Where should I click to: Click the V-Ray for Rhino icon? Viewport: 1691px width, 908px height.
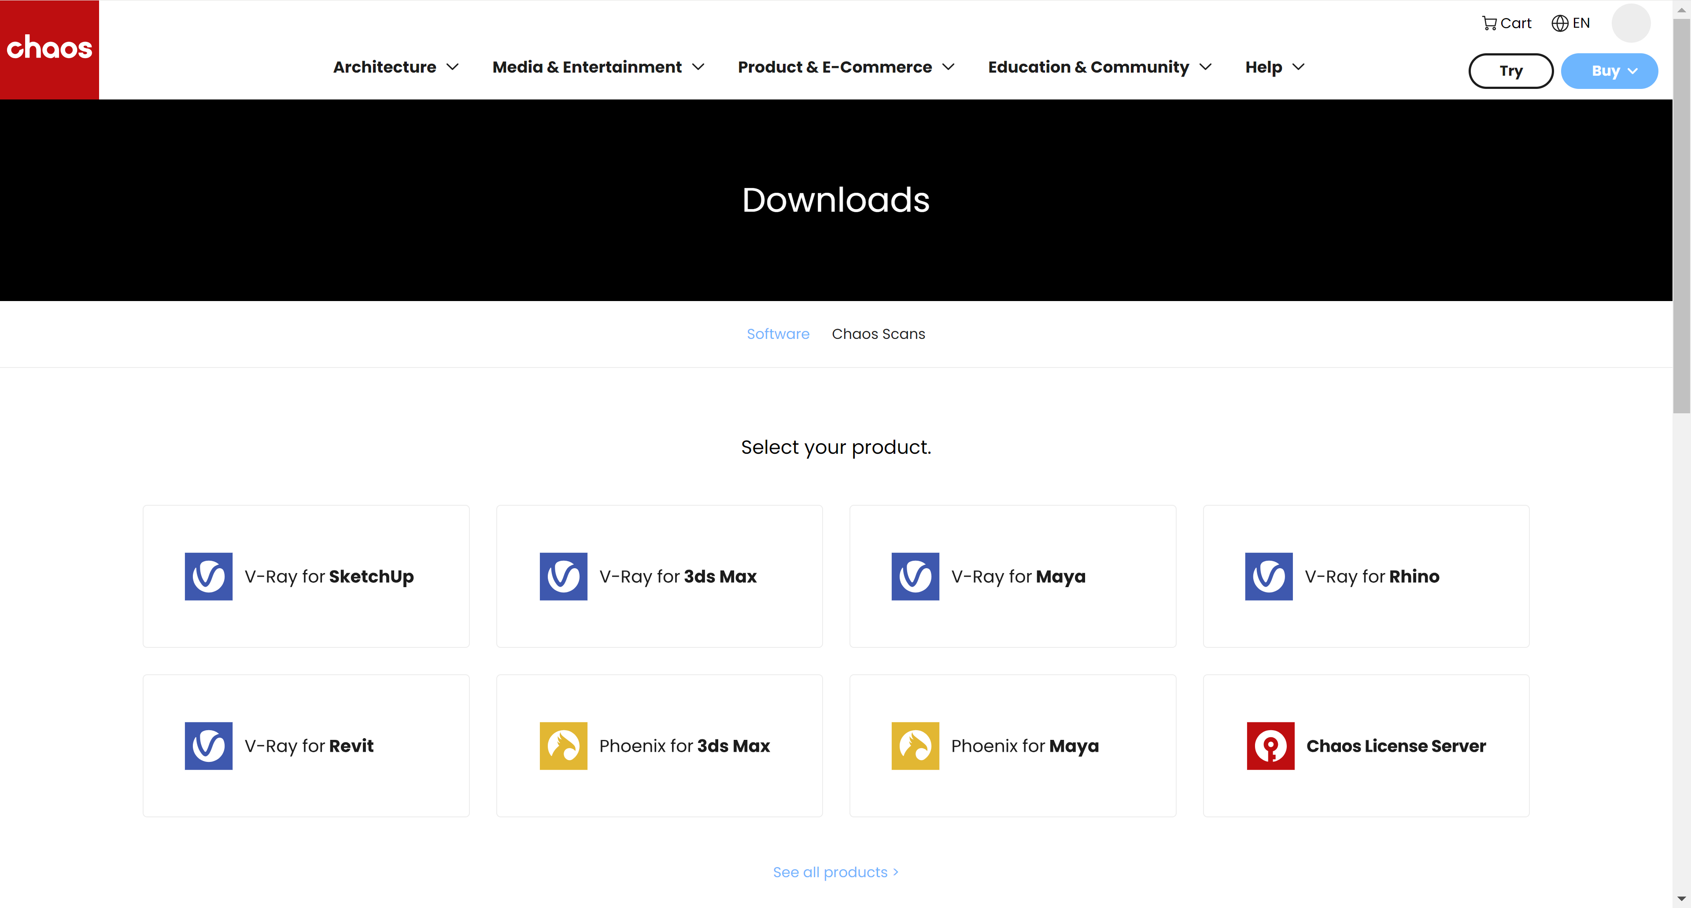click(1269, 576)
